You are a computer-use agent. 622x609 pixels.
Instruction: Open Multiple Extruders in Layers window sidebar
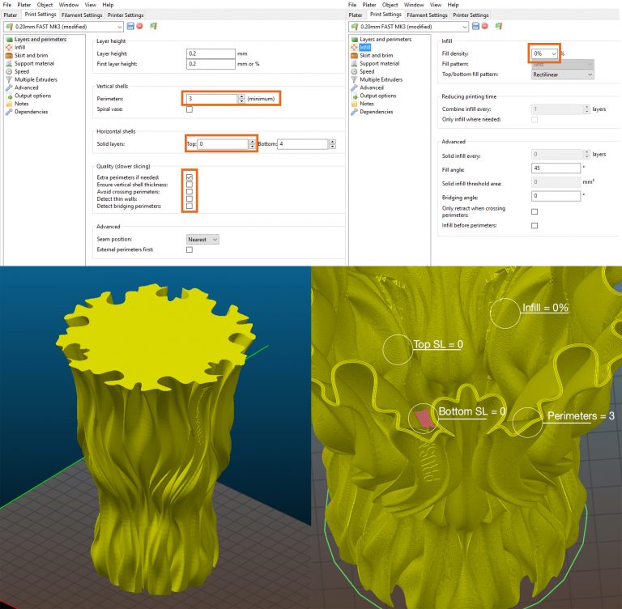pyautogui.click(x=36, y=79)
